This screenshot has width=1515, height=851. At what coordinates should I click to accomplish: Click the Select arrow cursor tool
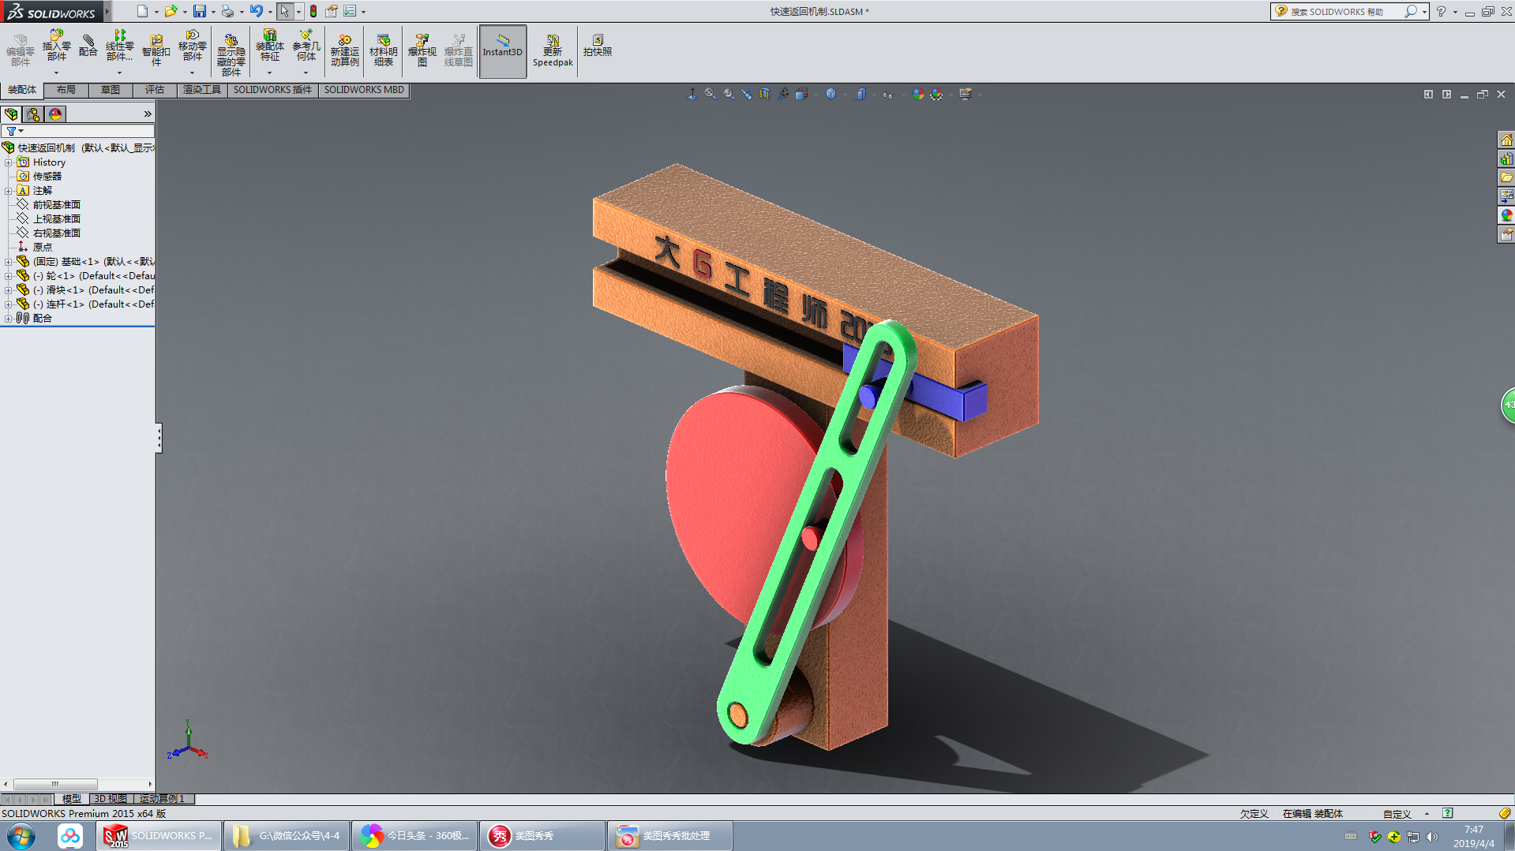pos(284,11)
